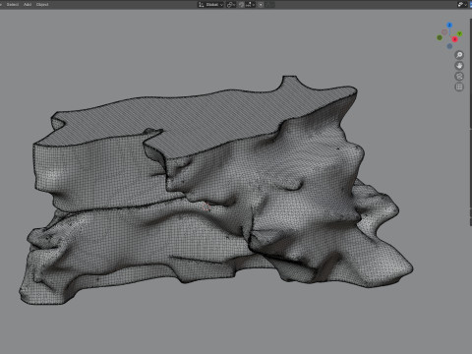
Task: Click the selectability and visibility icon
Action: [x=460, y=5]
